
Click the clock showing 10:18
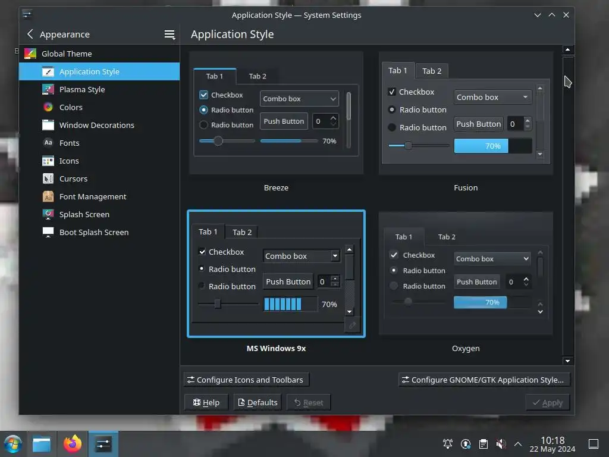(553, 440)
